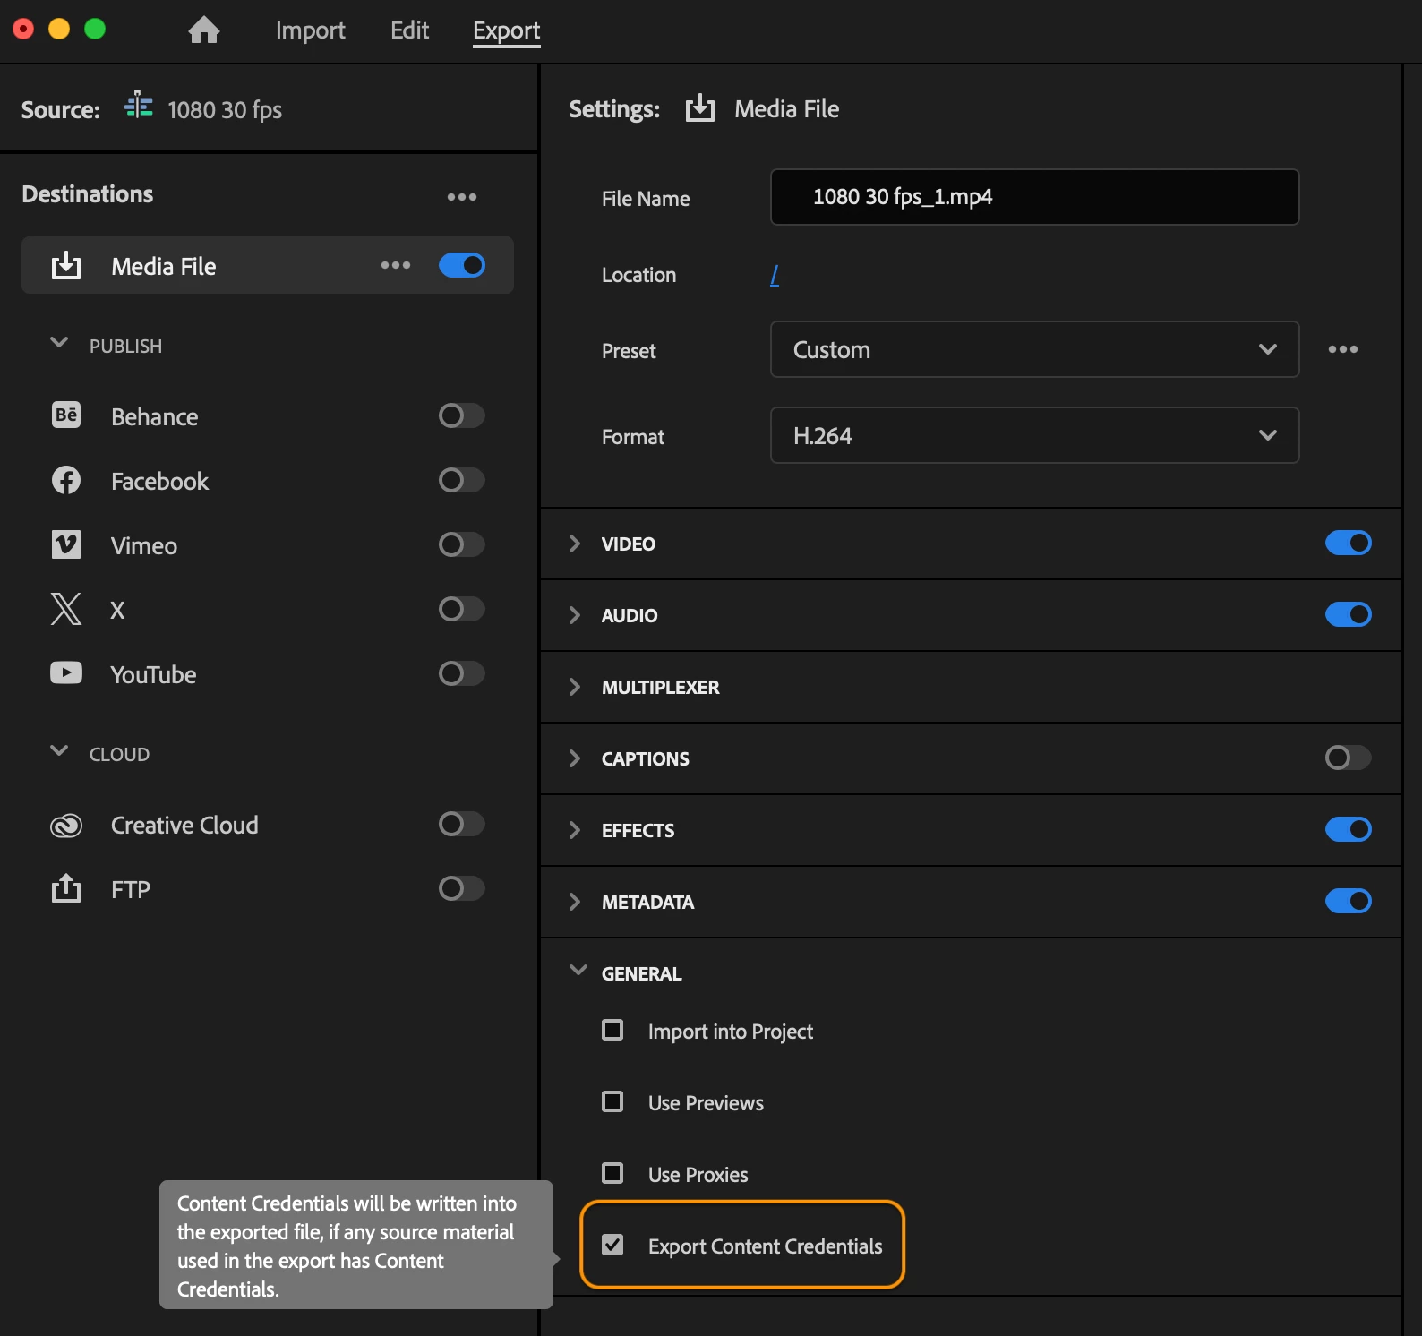Click the 1080 30 fps source name
Viewport: 1422px width, 1336px height.
pyautogui.click(x=225, y=110)
